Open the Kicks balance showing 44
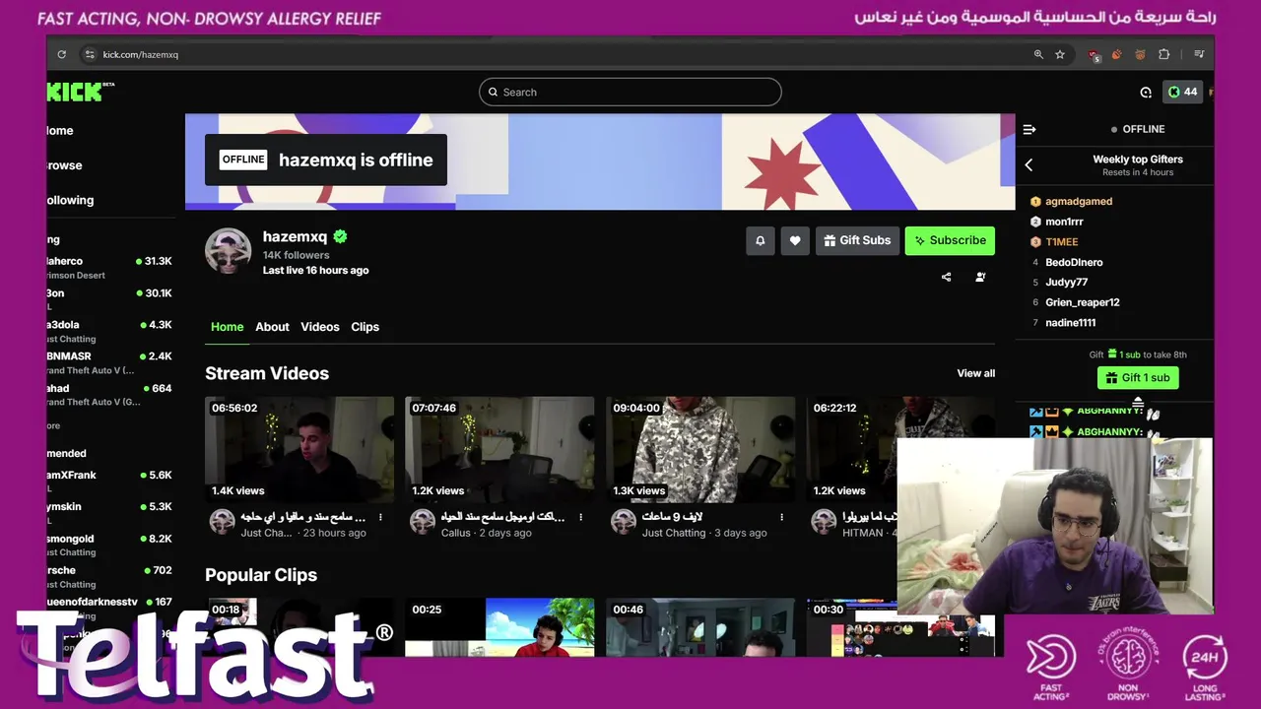 coord(1183,92)
